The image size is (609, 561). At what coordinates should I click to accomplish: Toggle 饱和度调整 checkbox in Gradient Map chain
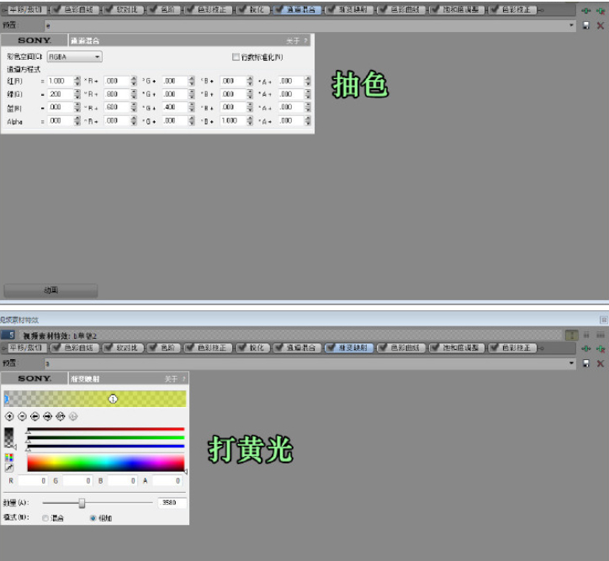[x=435, y=347]
